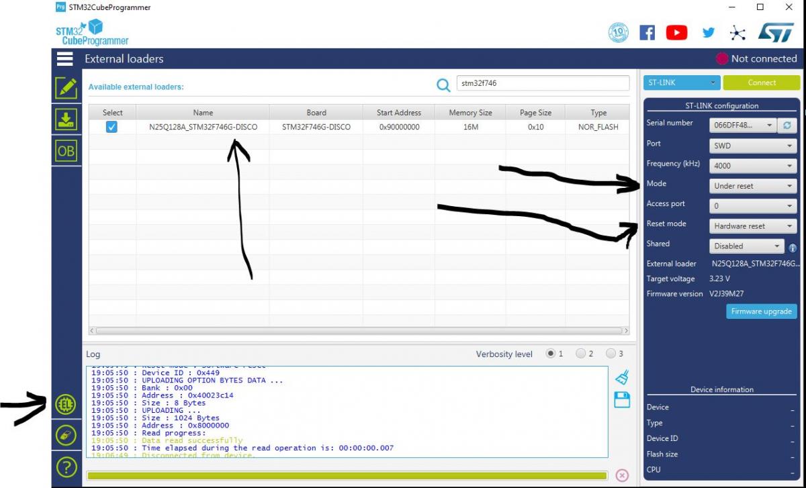806x488 pixels.
Task: Open the Frequency (kHz) dropdown
Action: (x=753, y=165)
